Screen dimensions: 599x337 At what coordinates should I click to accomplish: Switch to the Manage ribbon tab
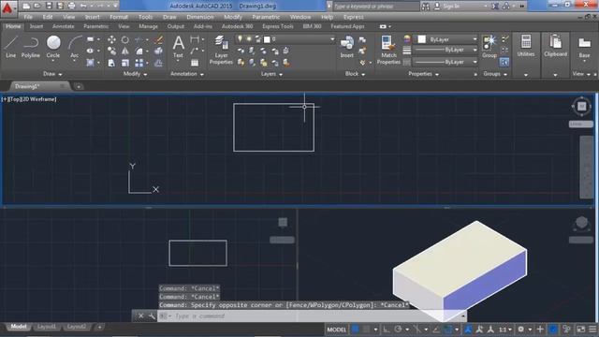coord(148,26)
